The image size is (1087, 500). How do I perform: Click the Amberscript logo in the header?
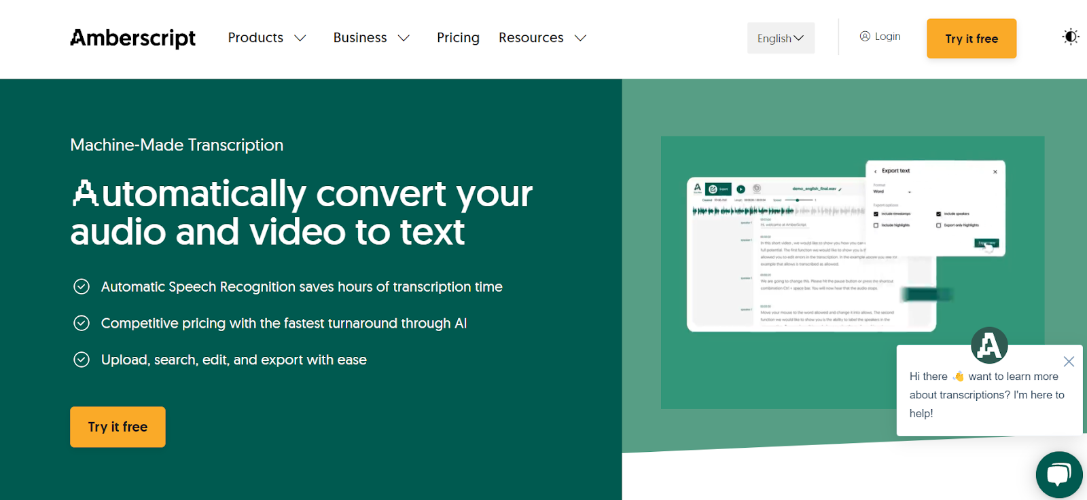tap(133, 38)
